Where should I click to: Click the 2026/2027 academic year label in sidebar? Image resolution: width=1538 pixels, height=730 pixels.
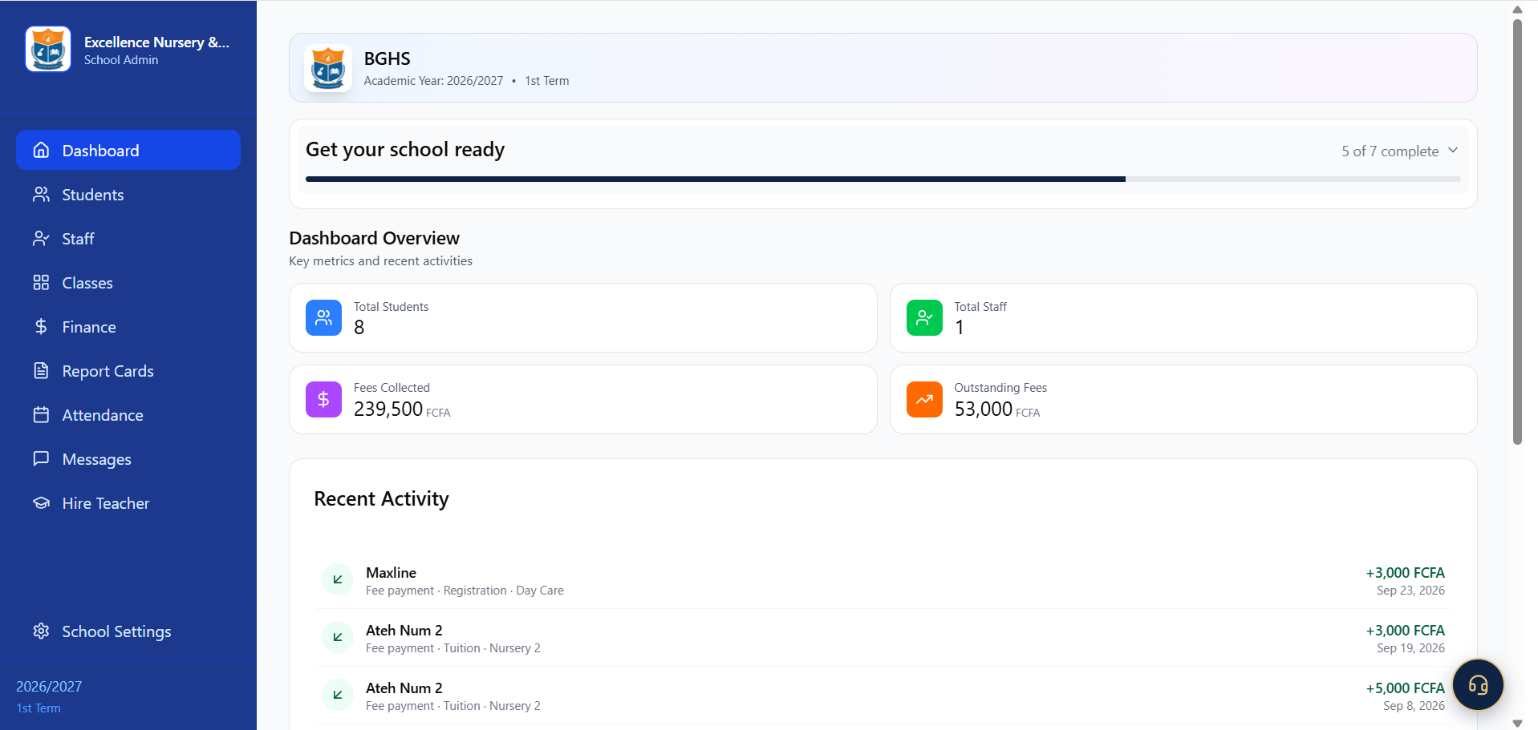point(49,686)
